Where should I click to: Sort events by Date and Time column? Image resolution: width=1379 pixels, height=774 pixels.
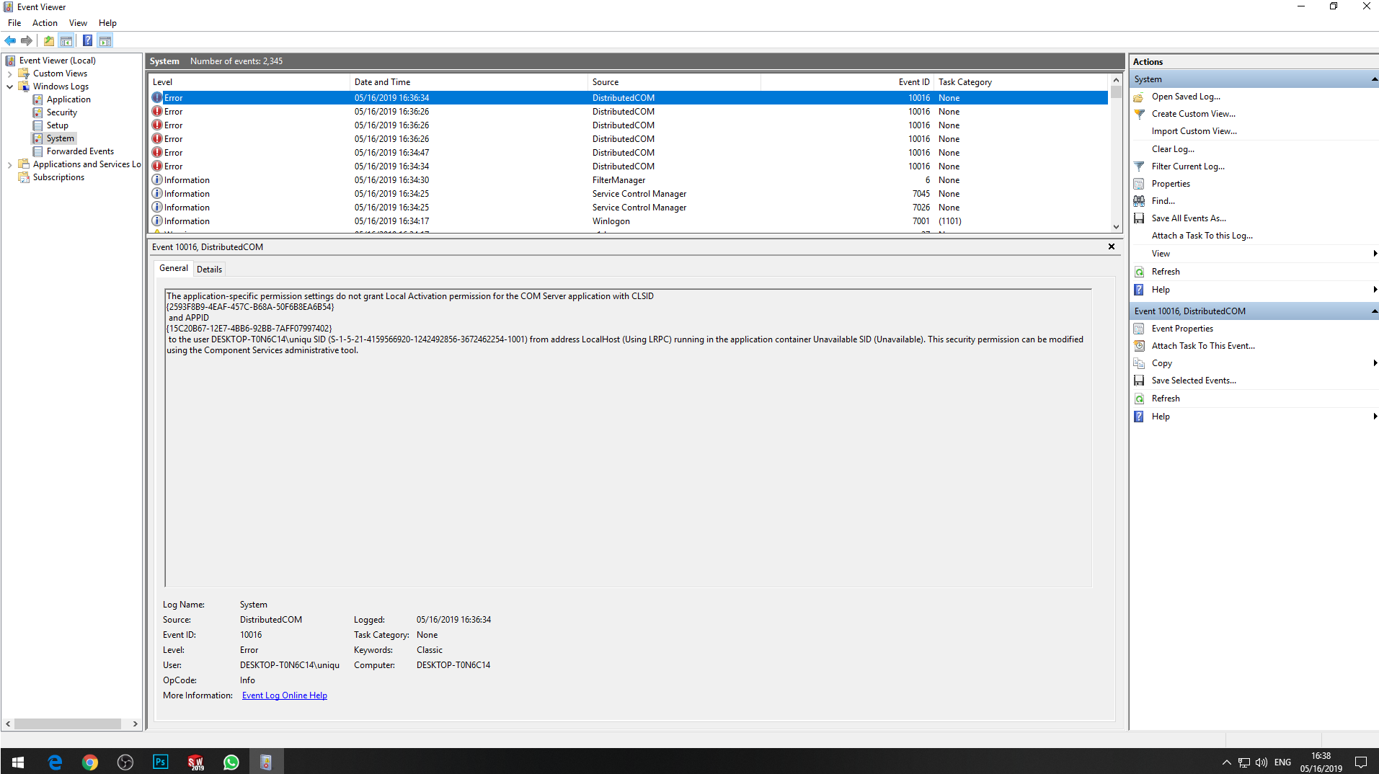tap(469, 82)
